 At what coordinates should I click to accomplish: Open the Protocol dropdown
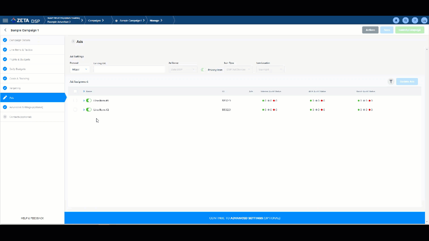(80, 70)
